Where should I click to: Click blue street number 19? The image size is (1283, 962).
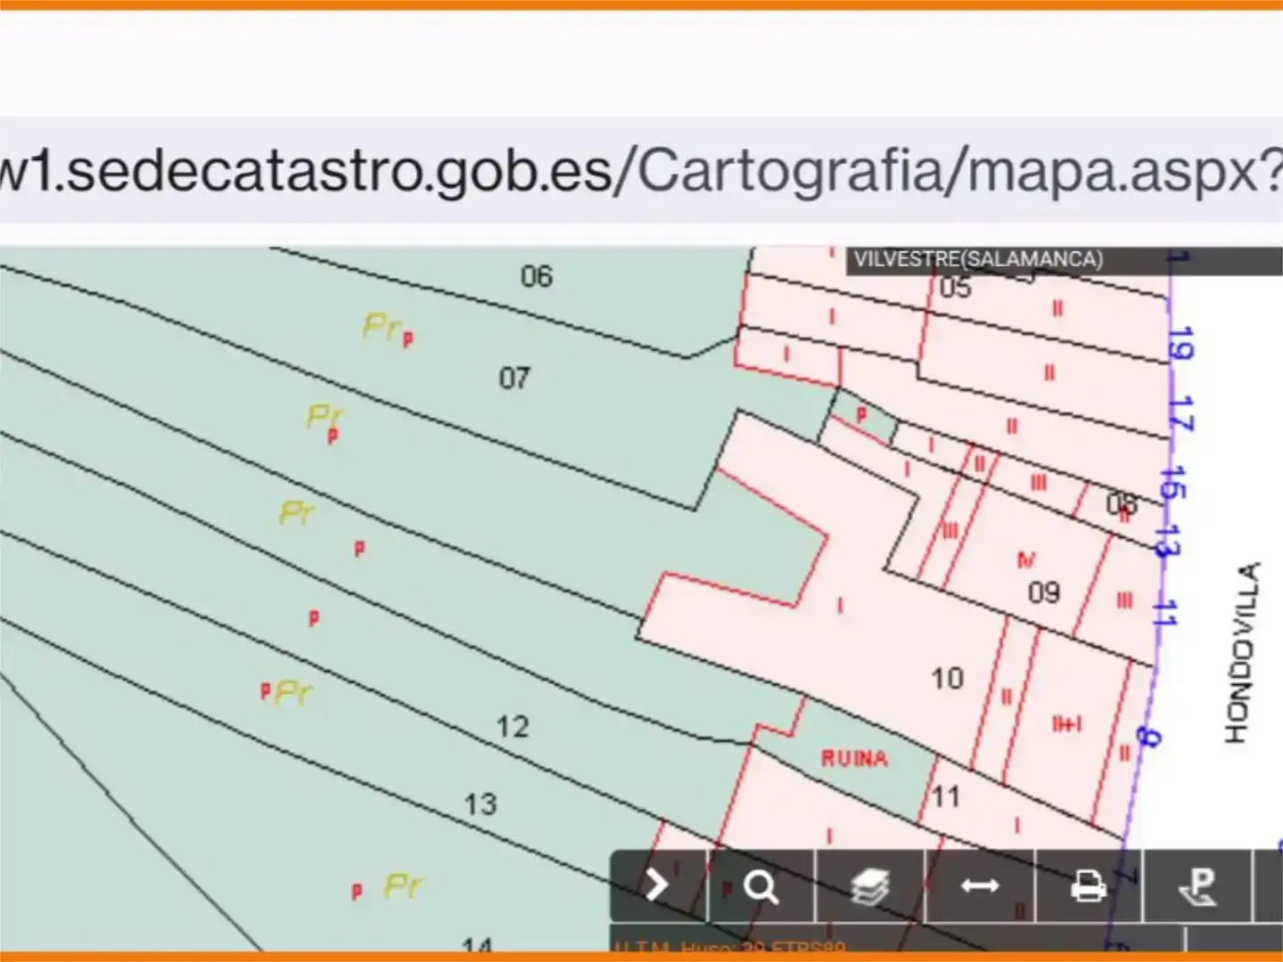1180,343
